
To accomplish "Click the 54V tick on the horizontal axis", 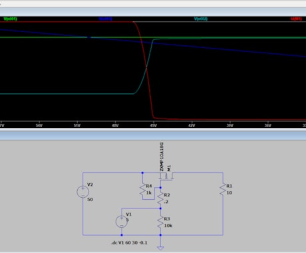I will point(39,125).
